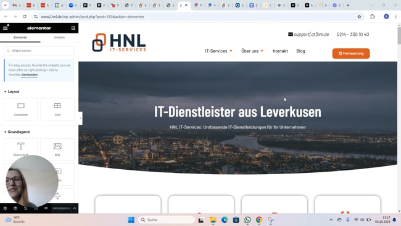Viewport: 401px width, 226px height.
Task: Open the Über uns menu dropdown
Action: pyautogui.click(x=252, y=51)
